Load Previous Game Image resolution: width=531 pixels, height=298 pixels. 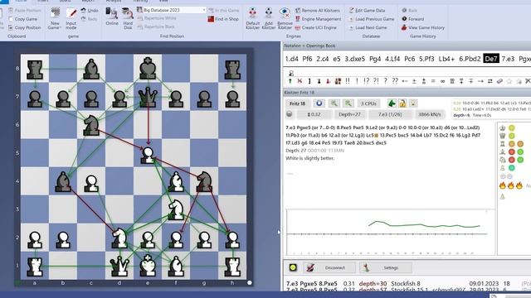pos(372,19)
